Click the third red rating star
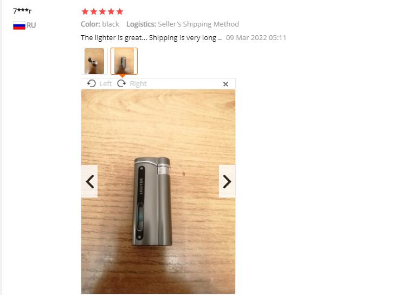This screenshot has height=295, width=394. click(102, 11)
